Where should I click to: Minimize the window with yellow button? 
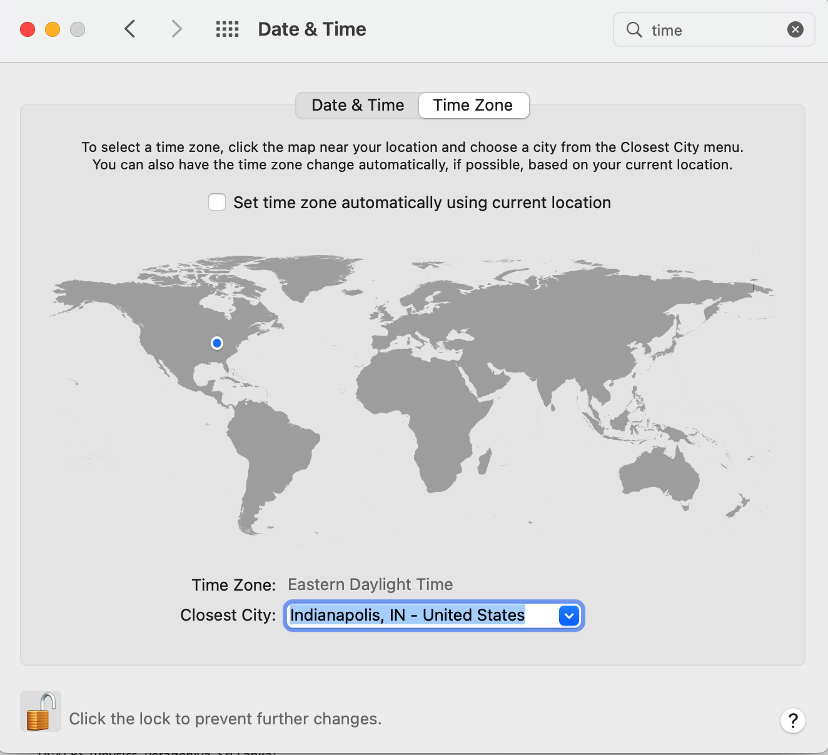[x=53, y=29]
